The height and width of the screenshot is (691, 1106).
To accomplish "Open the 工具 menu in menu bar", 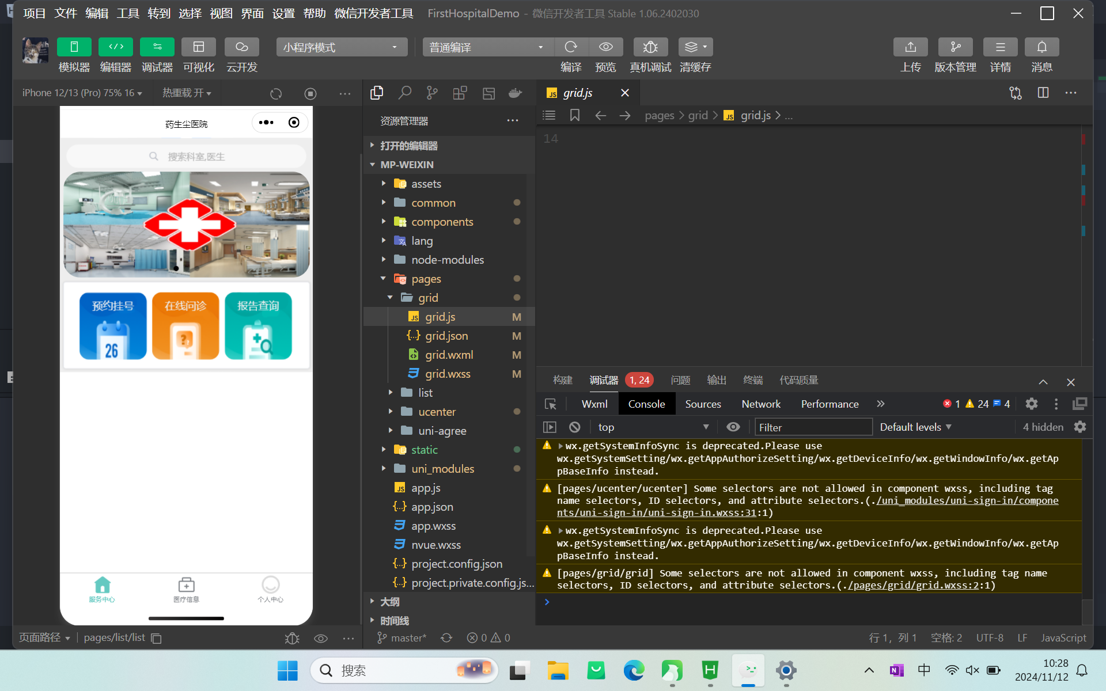I will tap(127, 13).
